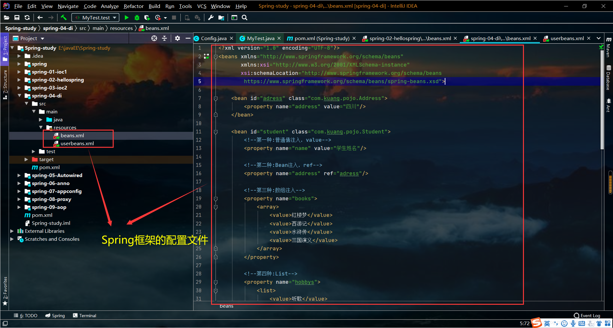Click the Spring bean gutter icon on line 2

[207, 56]
